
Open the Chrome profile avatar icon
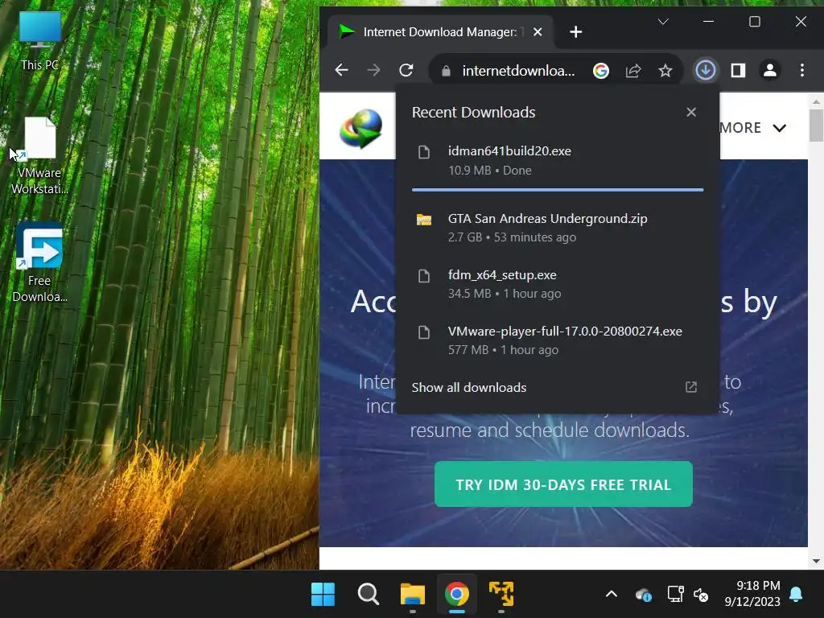point(770,70)
